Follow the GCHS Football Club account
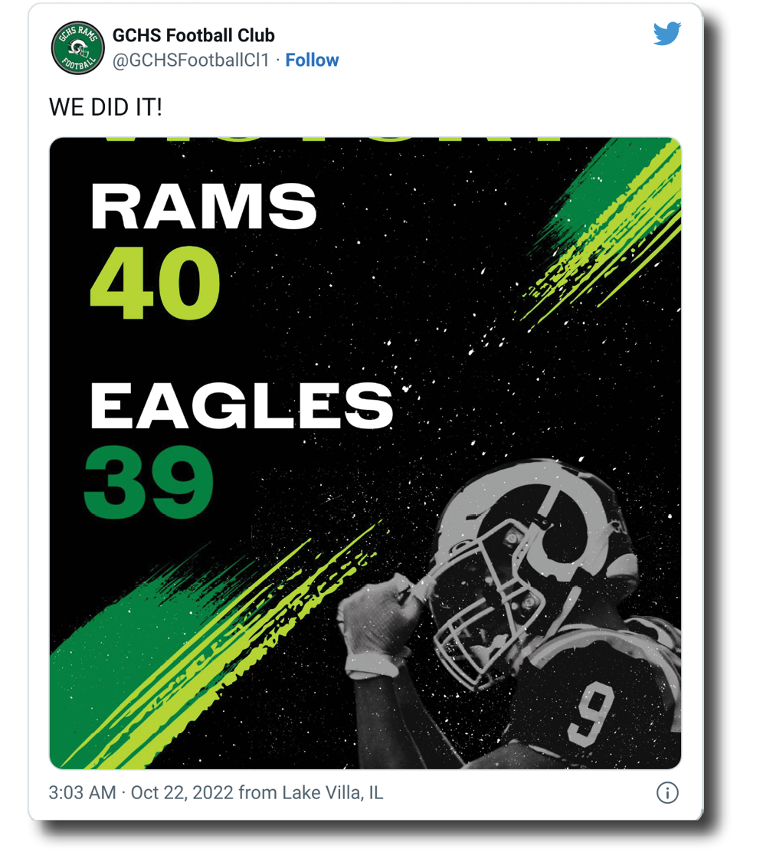The height and width of the screenshot is (852, 763). (x=312, y=61)
